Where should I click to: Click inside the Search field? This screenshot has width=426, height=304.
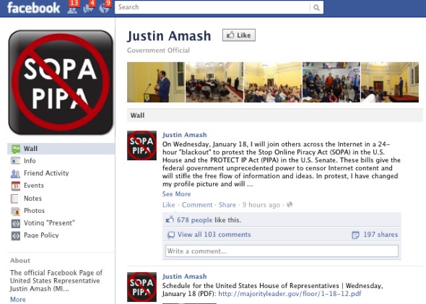[x=212, y=7]
